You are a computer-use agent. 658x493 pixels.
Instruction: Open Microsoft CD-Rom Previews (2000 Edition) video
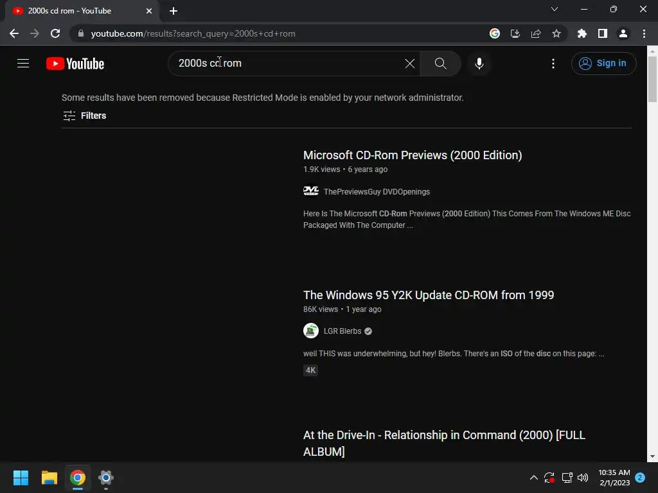click(413, 155)
